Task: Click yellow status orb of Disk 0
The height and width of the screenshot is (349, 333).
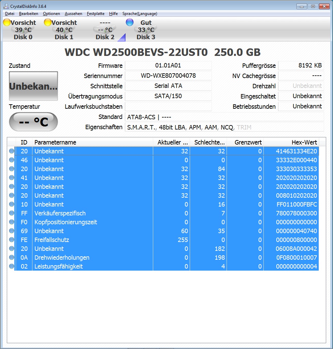Action: coord(7,22)
